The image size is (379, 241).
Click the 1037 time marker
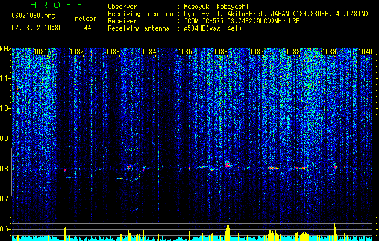click(257, 52)
